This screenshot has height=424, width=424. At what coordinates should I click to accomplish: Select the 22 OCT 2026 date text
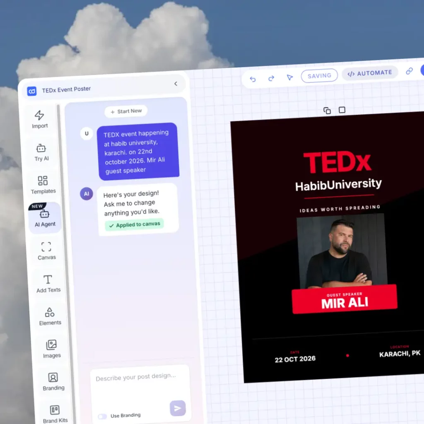click(295, 359)
